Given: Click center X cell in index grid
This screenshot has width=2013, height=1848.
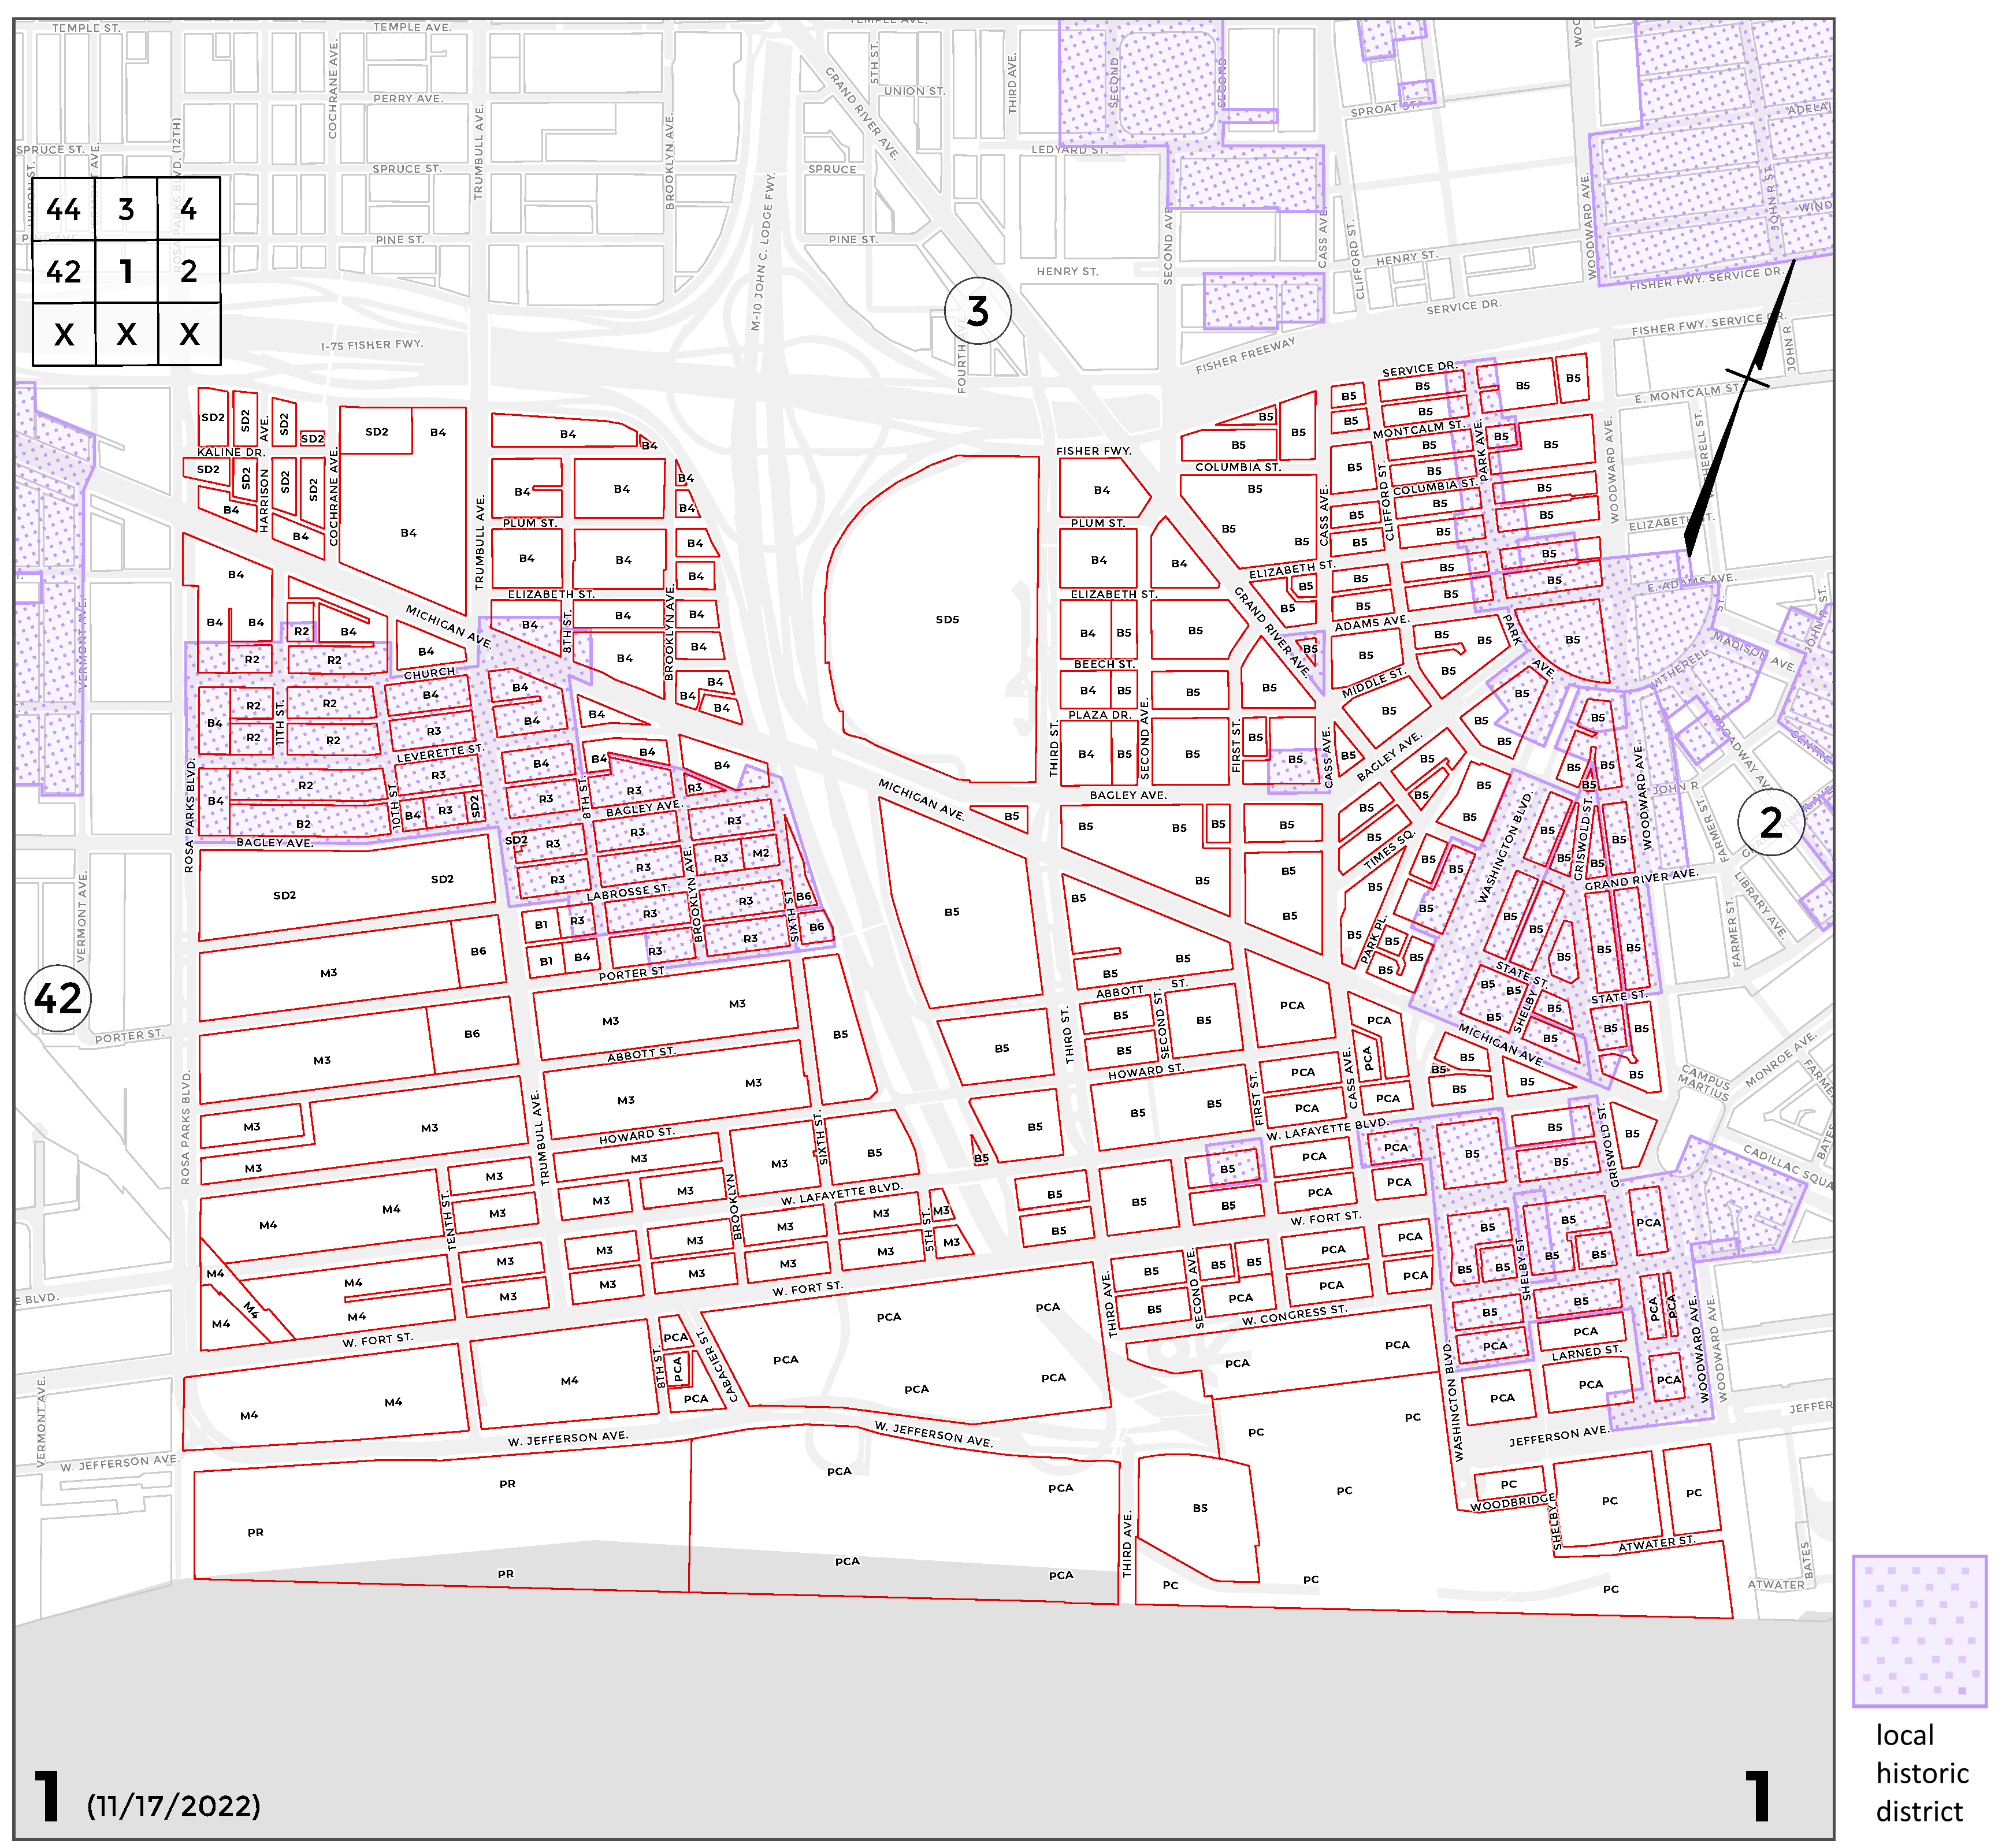Looking at the screenshot, I should click(x=126, y=334).
